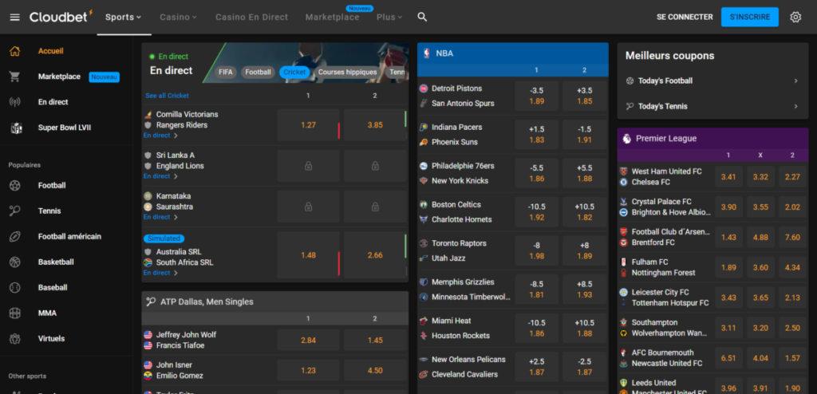The width and height of the screenshot is (817, 394).
Task: Click the Tennis racket icon in sidebar
Action: (15, 211)
